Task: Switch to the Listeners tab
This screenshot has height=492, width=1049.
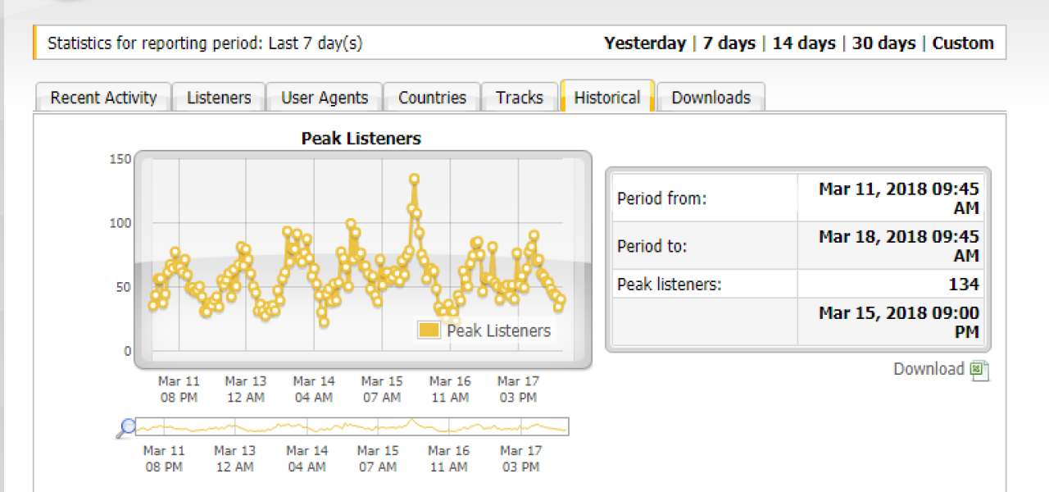Action: [x=219, y=98]
